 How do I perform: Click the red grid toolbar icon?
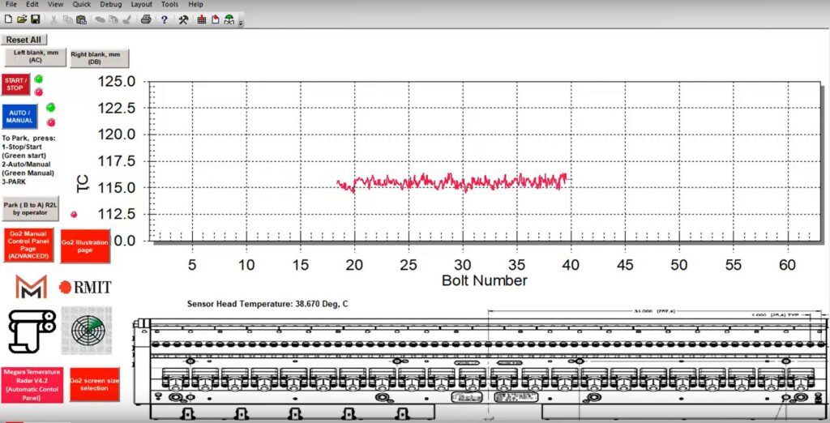click(202, 19)
